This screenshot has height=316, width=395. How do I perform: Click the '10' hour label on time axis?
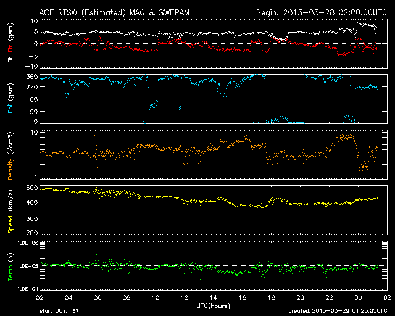[156, 298]
